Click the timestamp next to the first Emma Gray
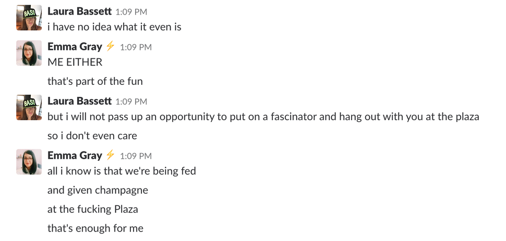The image size is (506, 241). [x=136, y=47]
